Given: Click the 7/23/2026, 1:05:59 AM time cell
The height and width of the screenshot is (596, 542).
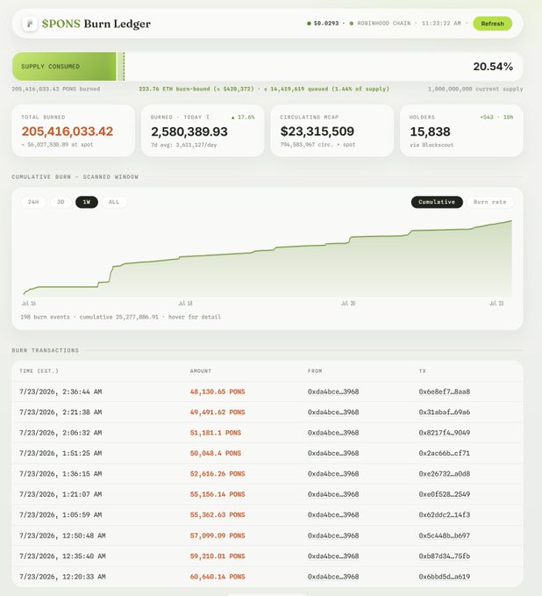Looking at the screenshot, I should pos(61,514).
